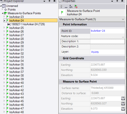The width and height of the screenshot is (127, 114).
Task: Collapse the ksAnker-24 tree node
Action: coord(4,21)
